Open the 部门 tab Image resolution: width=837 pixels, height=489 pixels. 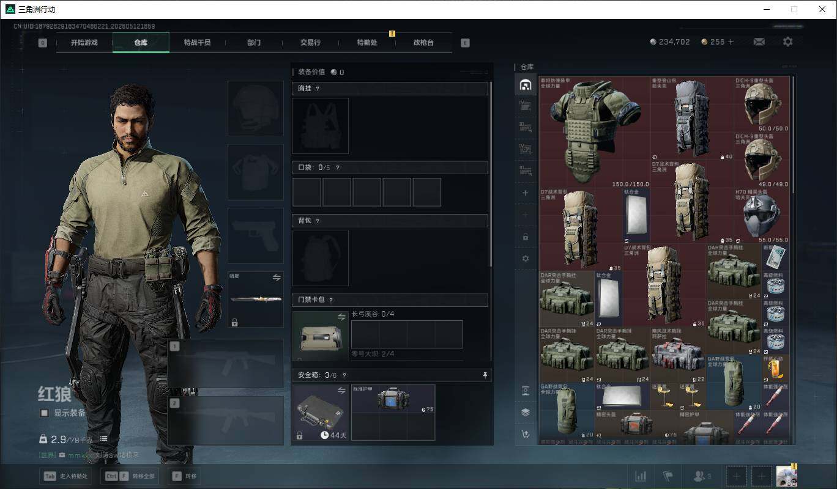[x=254, y=43]
